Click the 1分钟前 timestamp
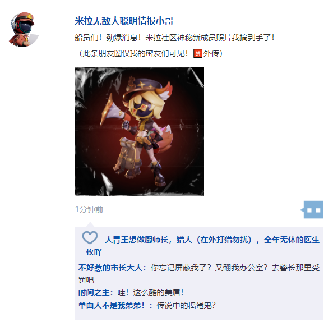 pyautogui.click(x=89, y=209)
